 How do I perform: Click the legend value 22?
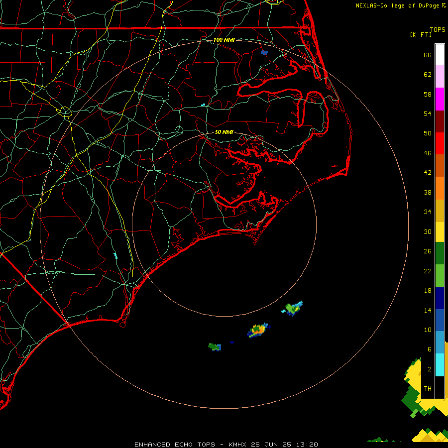tap(428, 271)
